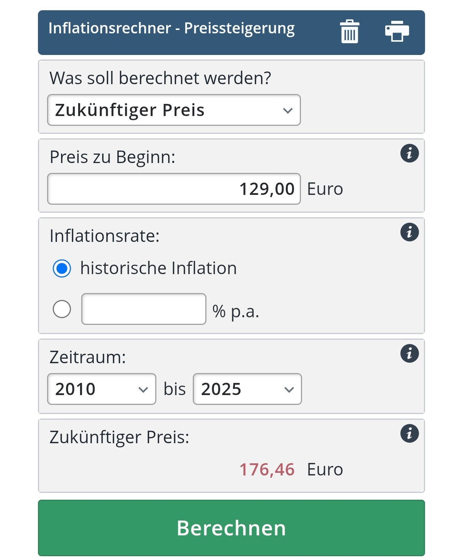Select the custom % p.a. radio button
The width and height of the screenshot is (463, 560).
click(62, 309)
